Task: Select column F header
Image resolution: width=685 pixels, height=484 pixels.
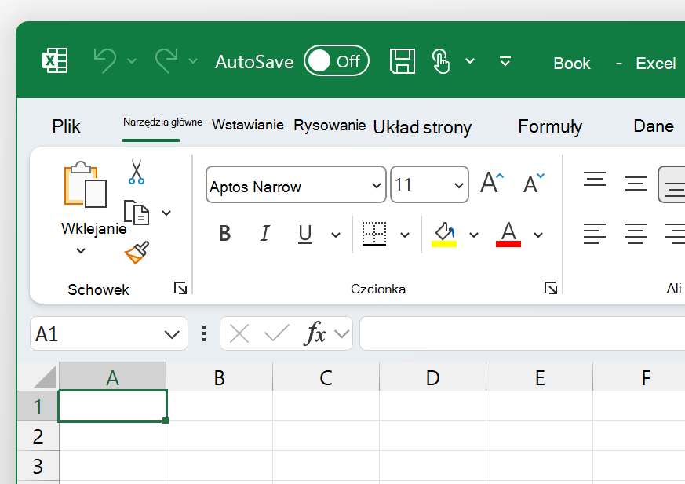Action: pos(639,377)
